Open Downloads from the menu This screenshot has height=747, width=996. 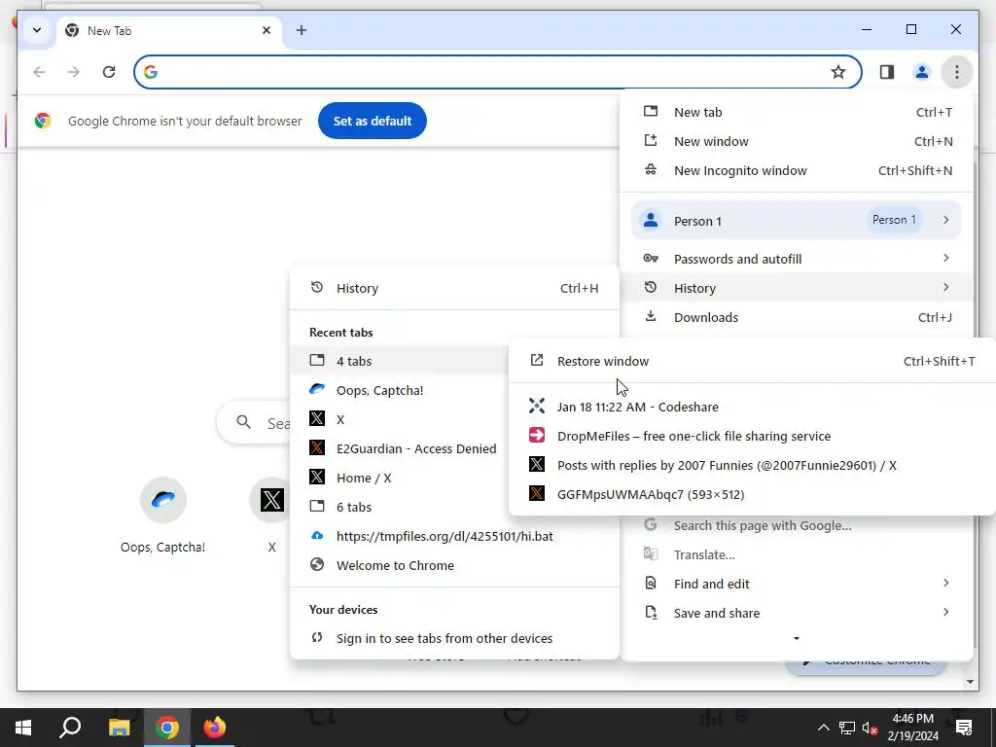(x=797, y=317)
